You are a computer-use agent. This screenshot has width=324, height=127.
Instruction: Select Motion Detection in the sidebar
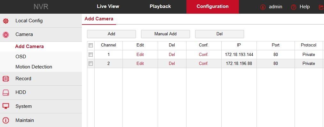pos(34,67)
